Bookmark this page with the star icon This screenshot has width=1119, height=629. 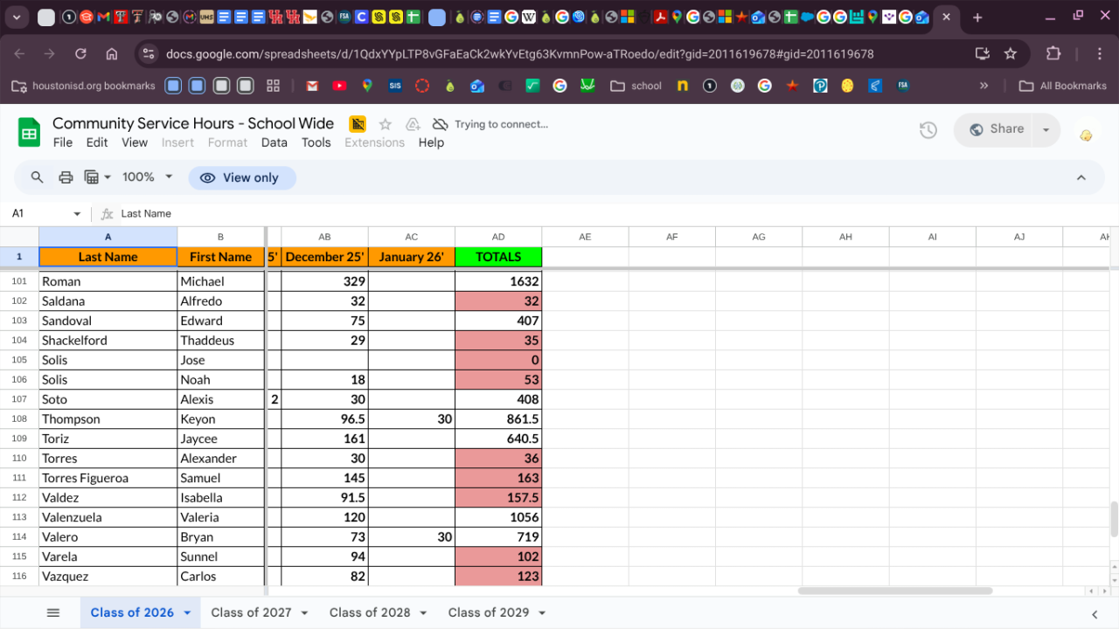click(1011, 53)
